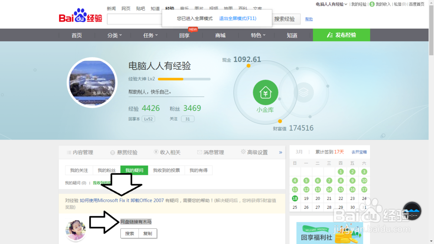Switch to 我的粉丝 tab
434x244 pixels.
[107, 170]
